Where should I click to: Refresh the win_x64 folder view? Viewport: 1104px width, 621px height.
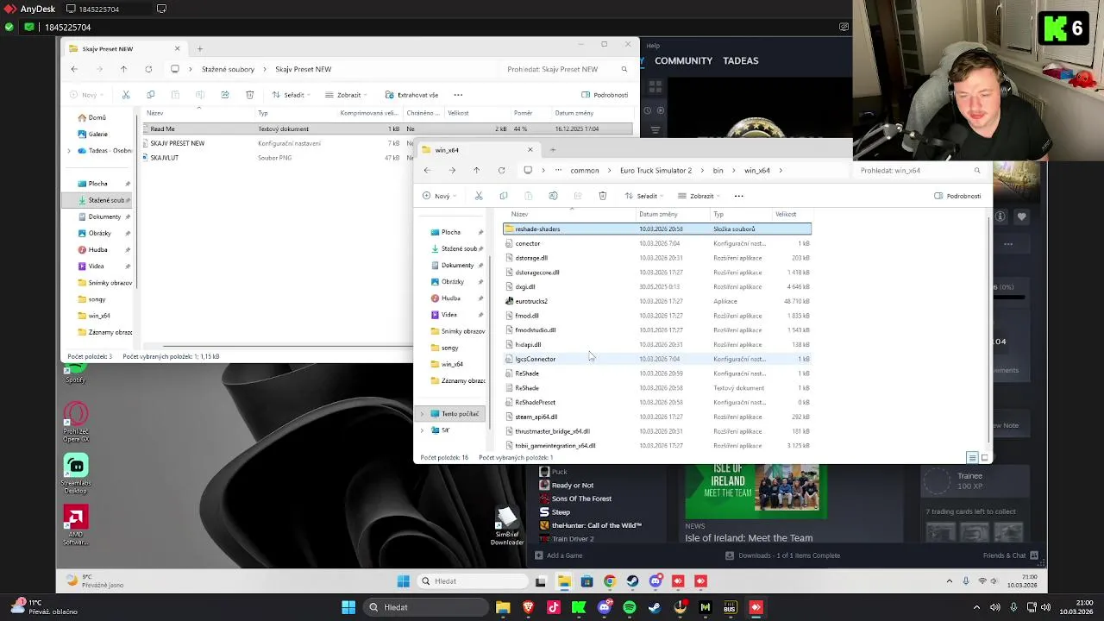click(501, 171)
